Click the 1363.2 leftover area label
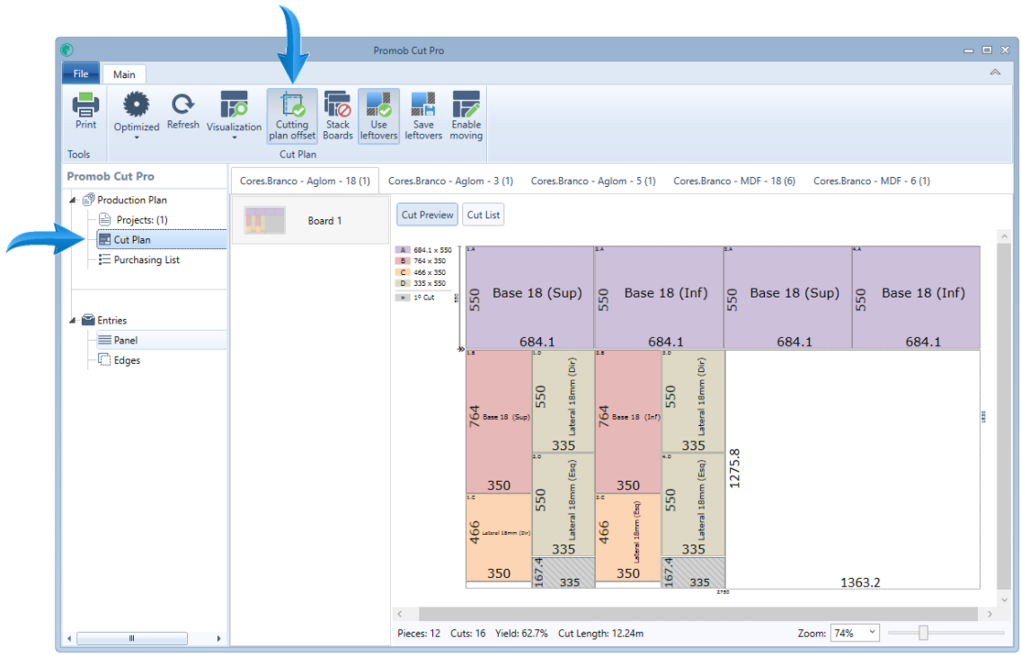The image size is (1021, 656). coord(860,582)
